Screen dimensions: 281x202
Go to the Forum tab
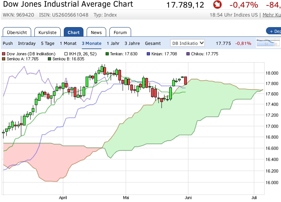(120, 32)
